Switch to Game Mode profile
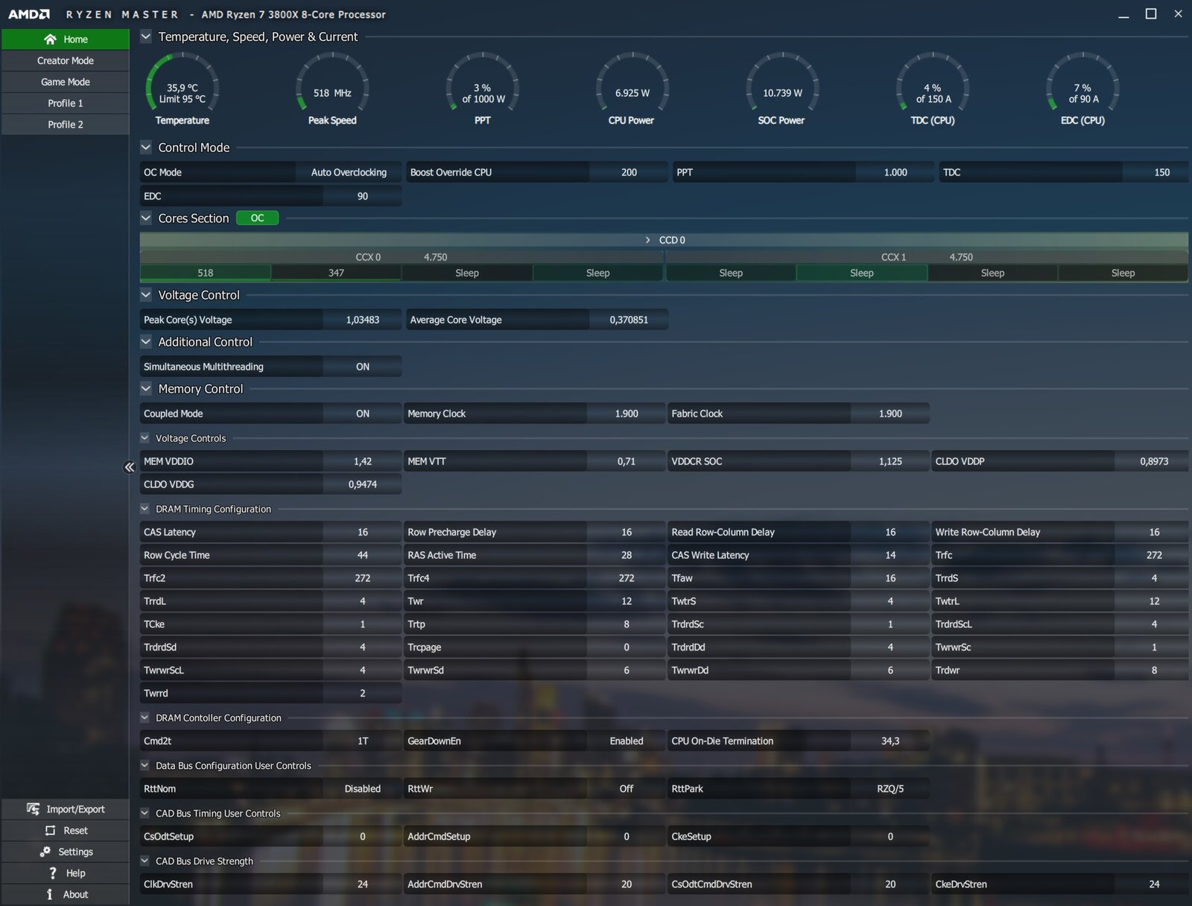The image size is (1192, 906). (x=66, y=82)
